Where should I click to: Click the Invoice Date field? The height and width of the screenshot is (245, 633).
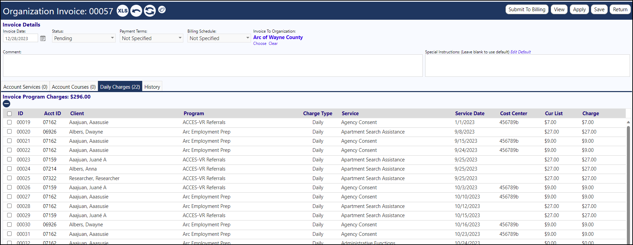coord(20,38)
